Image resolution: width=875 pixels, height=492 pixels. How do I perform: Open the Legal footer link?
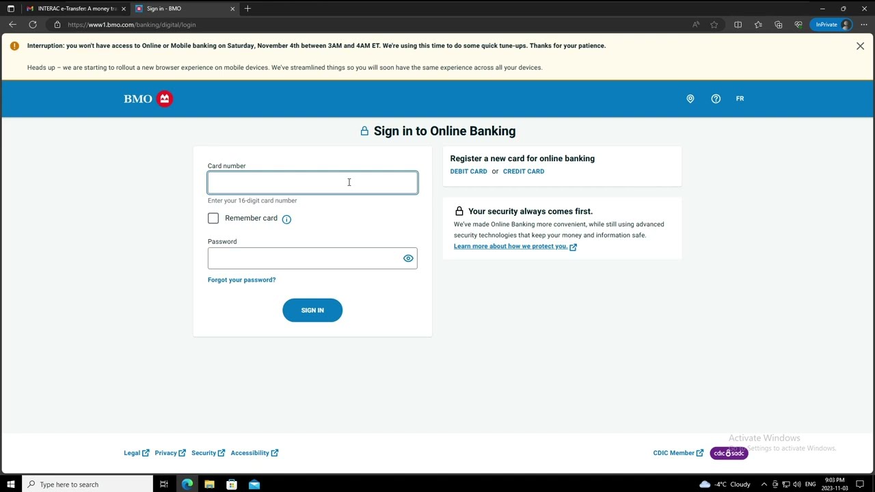(136, 453)
